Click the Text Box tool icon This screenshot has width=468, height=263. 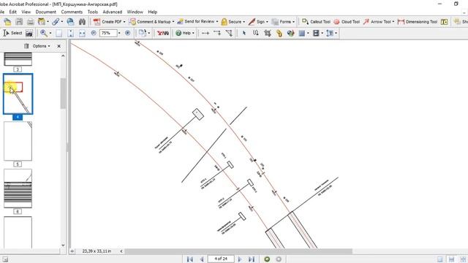coord(445,22)
